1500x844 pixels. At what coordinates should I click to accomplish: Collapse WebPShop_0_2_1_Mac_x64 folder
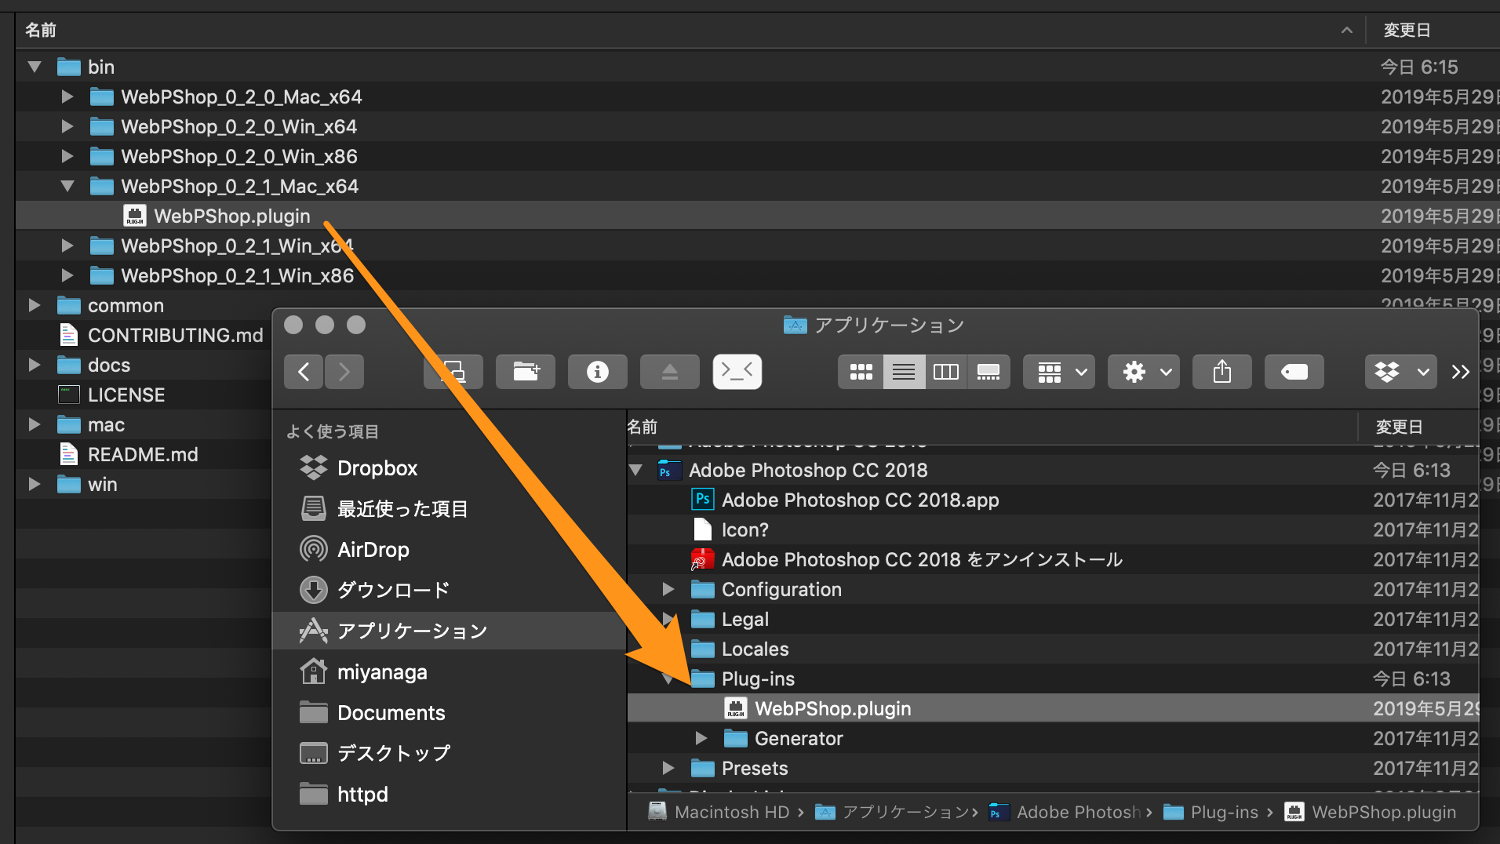[x=67, y=186]
